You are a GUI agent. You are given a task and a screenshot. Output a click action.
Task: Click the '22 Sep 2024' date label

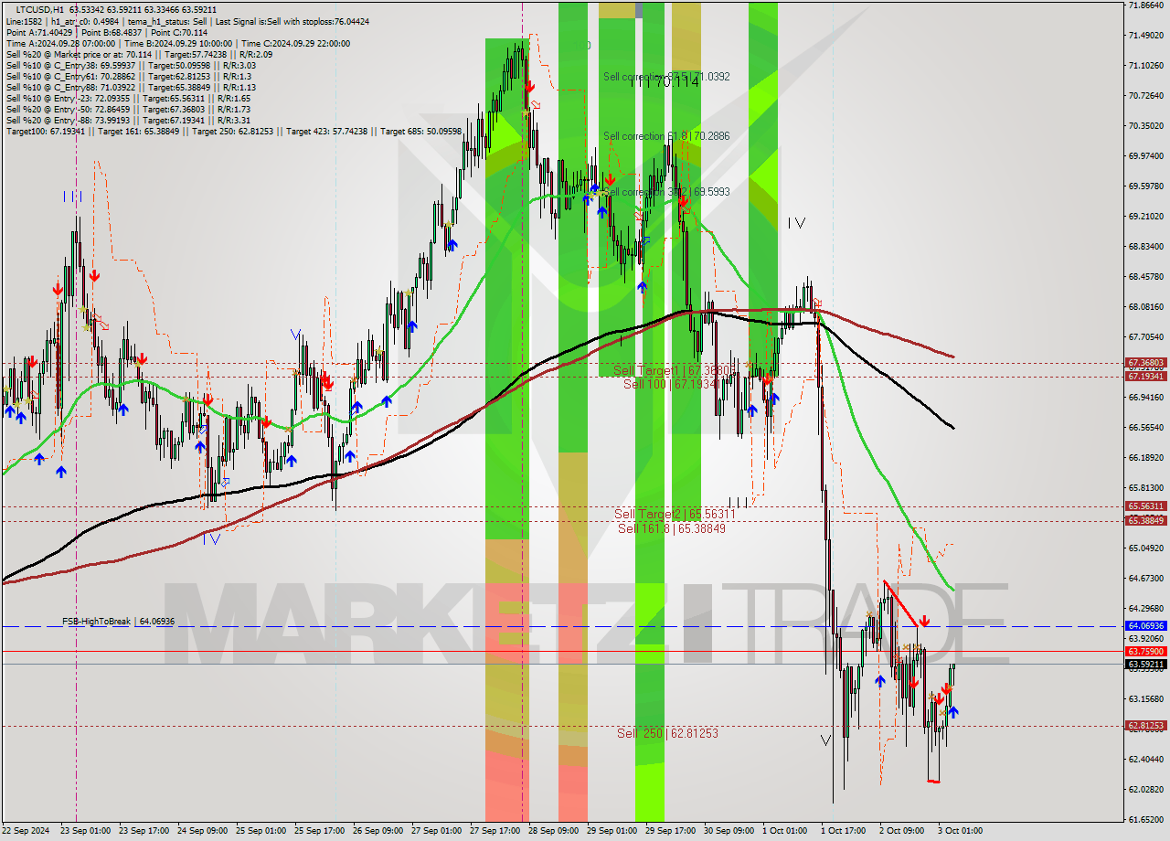26,831
